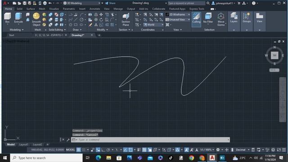Toggle snap mode in status bar
This screenshot has width=288, height=162.
click(x=84, y=150)
